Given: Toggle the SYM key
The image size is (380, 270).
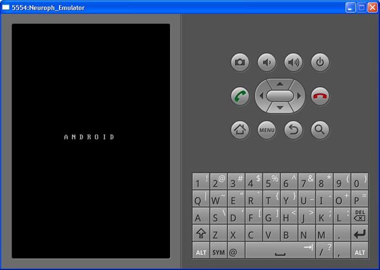Looking at the screenshot, I should pyautogui.click(x=218, y=252).
